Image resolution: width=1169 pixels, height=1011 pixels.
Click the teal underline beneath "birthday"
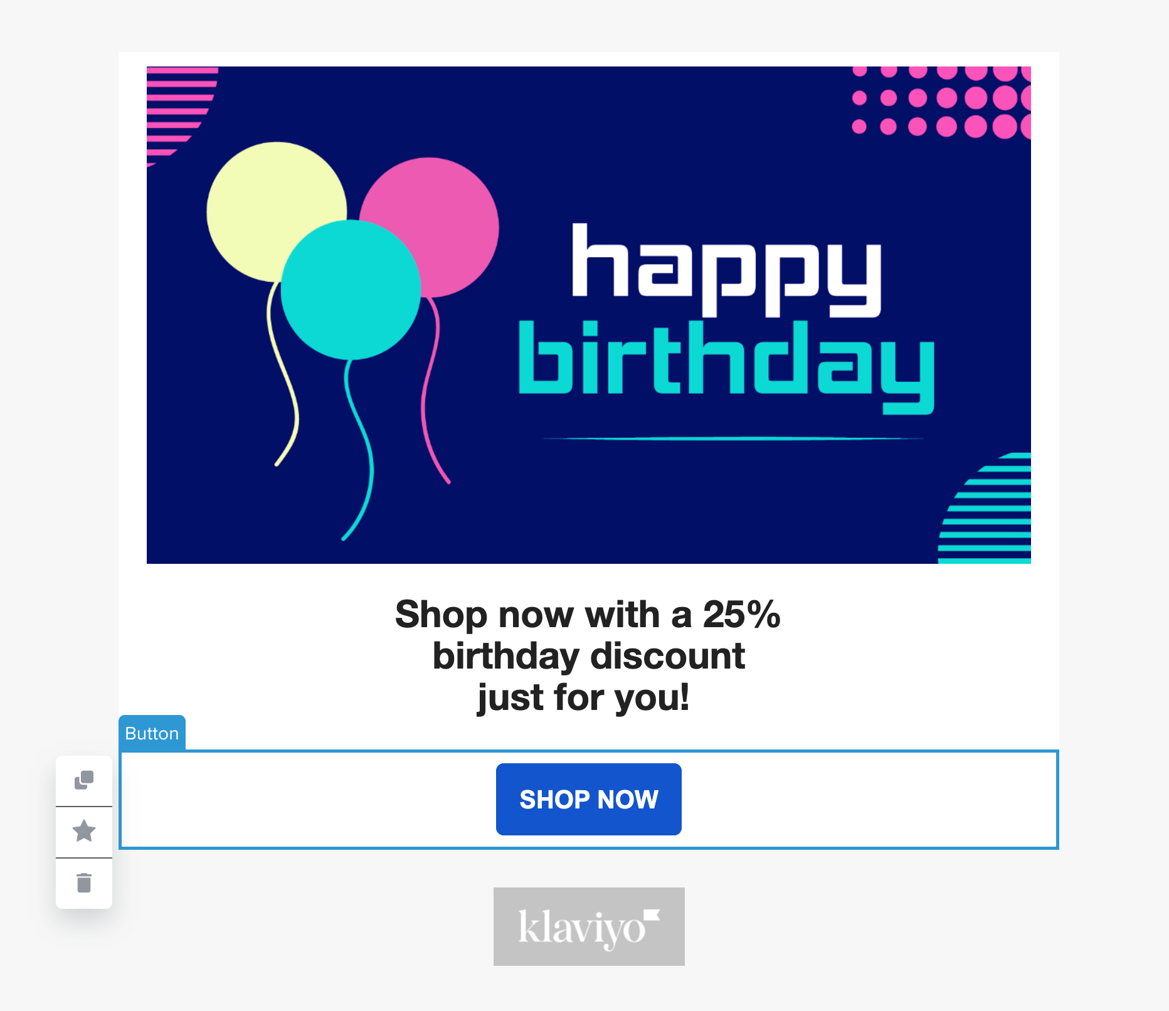731,438
